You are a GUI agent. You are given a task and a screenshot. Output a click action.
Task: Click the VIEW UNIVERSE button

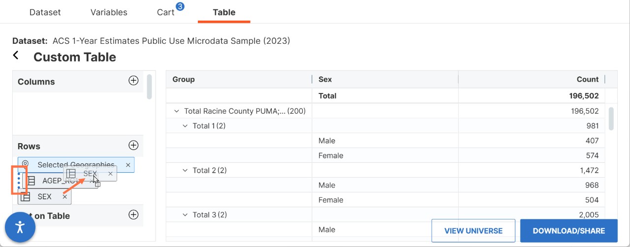(473, 231)
